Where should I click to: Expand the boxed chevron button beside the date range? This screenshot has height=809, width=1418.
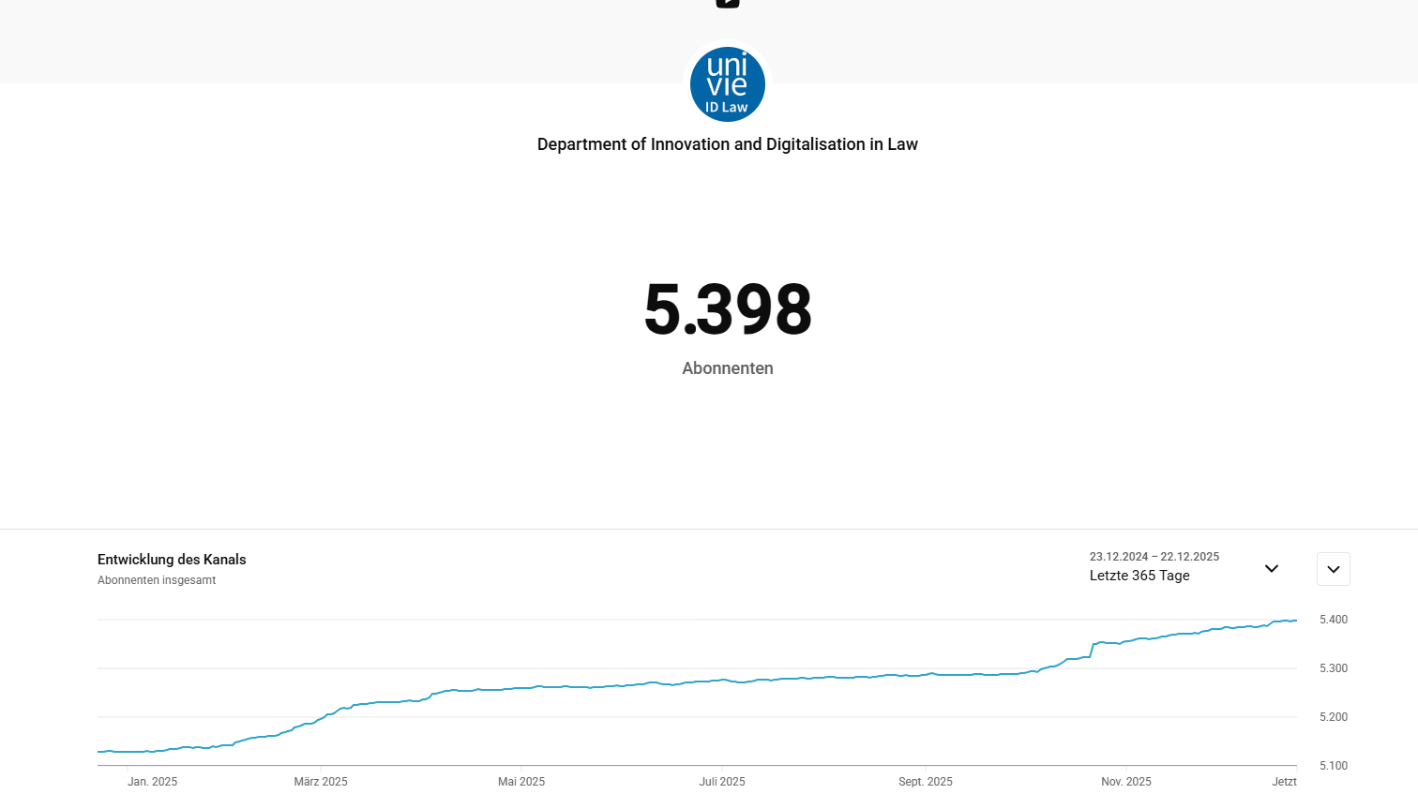coord(1333,569)
